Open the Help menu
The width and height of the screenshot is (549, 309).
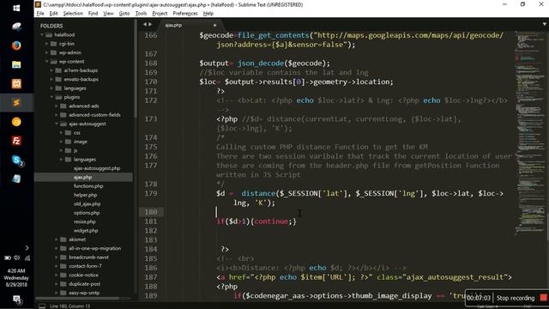point(208,14)
